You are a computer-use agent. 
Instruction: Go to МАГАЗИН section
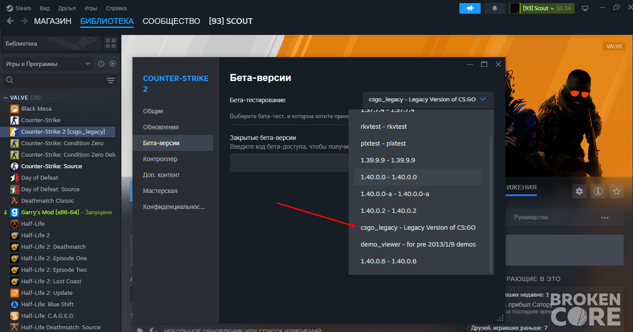pos(53,21)
